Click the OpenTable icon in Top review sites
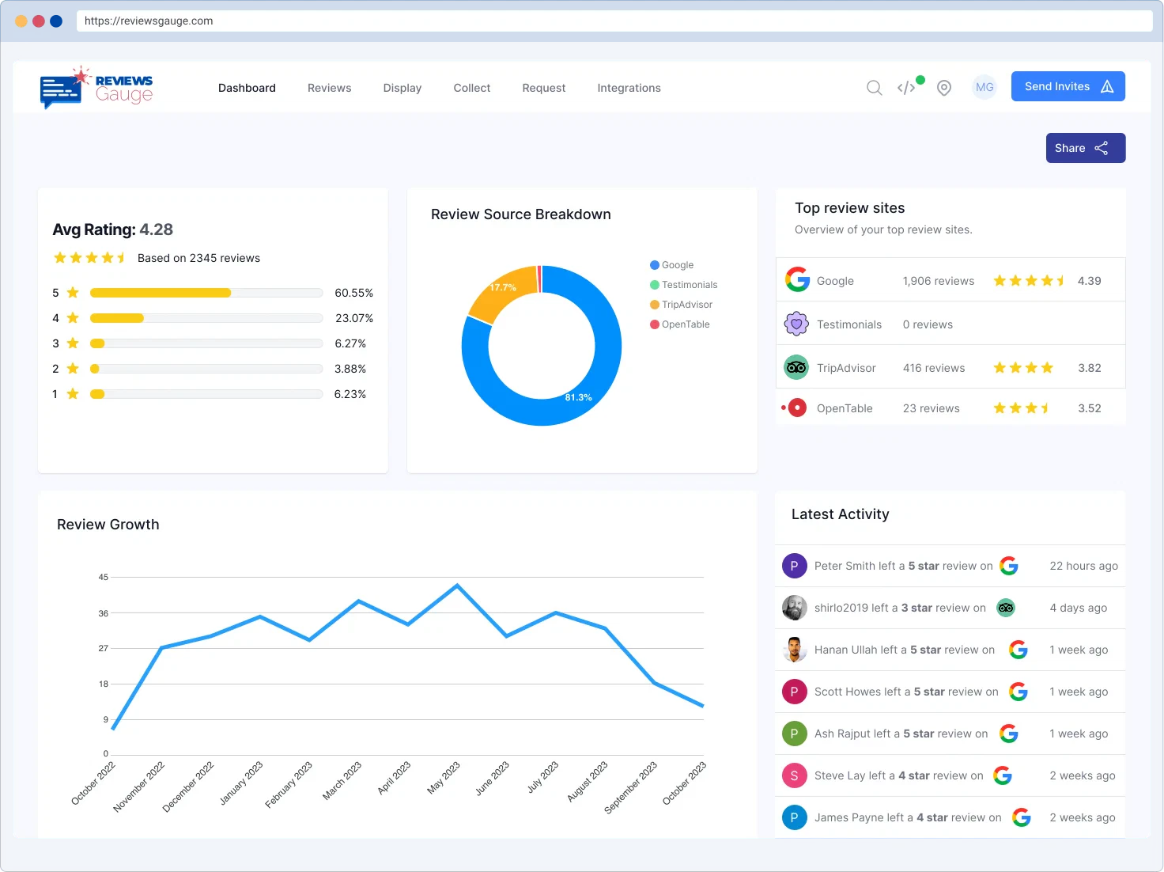This screenshot has width=1164, height=872. click(797, 408)
